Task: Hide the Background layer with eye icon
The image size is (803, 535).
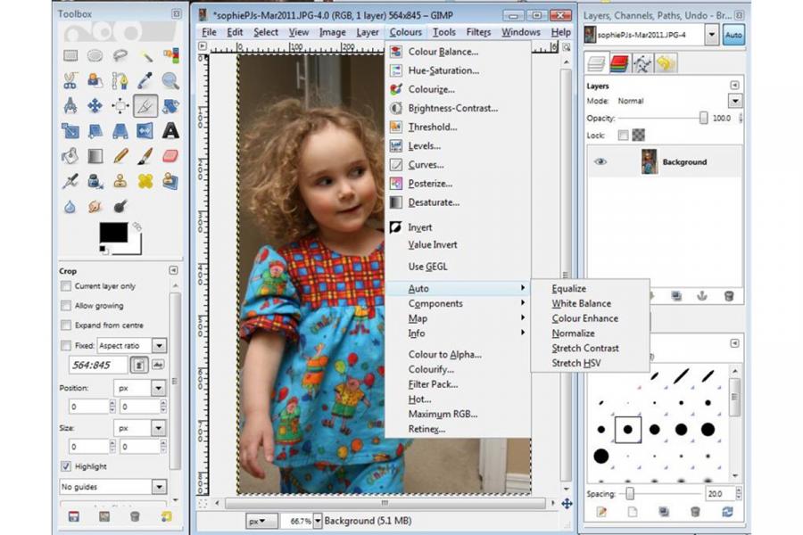Action: click(600, 162)
